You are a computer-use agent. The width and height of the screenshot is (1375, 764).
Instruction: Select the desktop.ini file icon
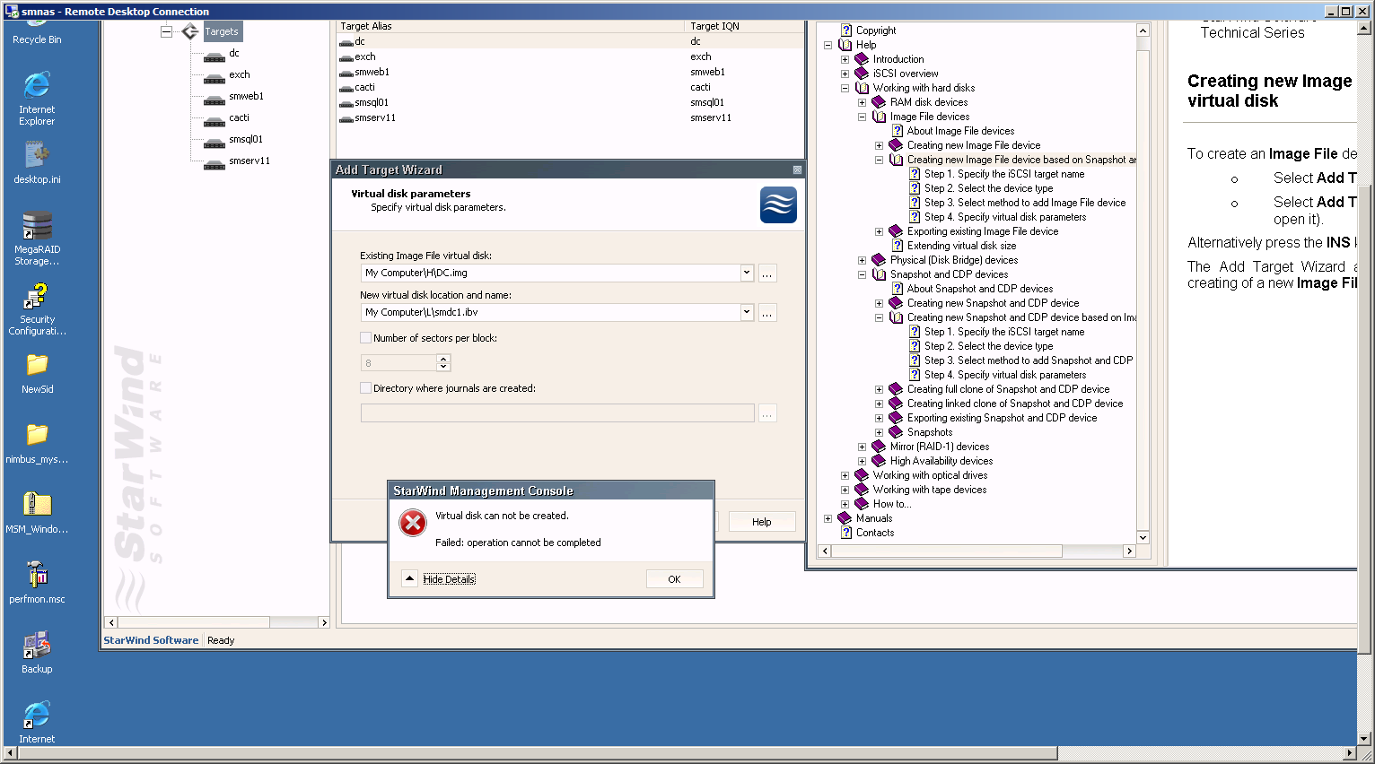pos(37,161)
